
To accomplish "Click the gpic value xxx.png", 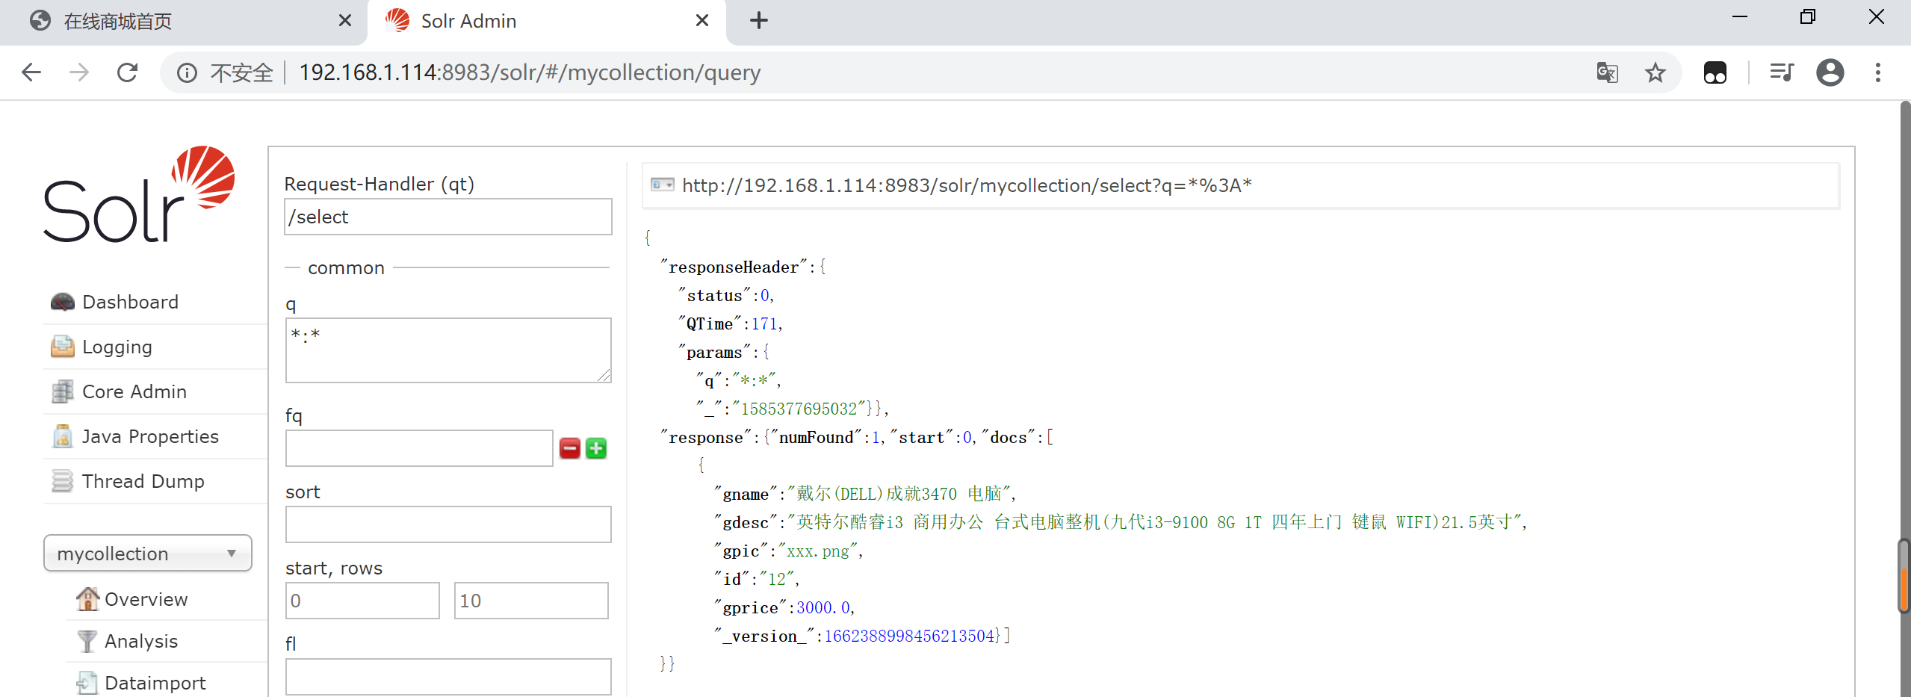I will coord(818,551).
